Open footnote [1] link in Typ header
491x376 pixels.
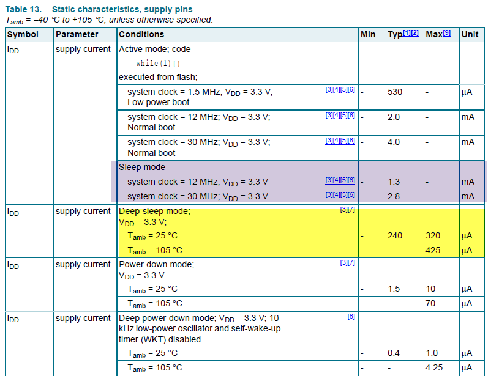pos(407,32)
